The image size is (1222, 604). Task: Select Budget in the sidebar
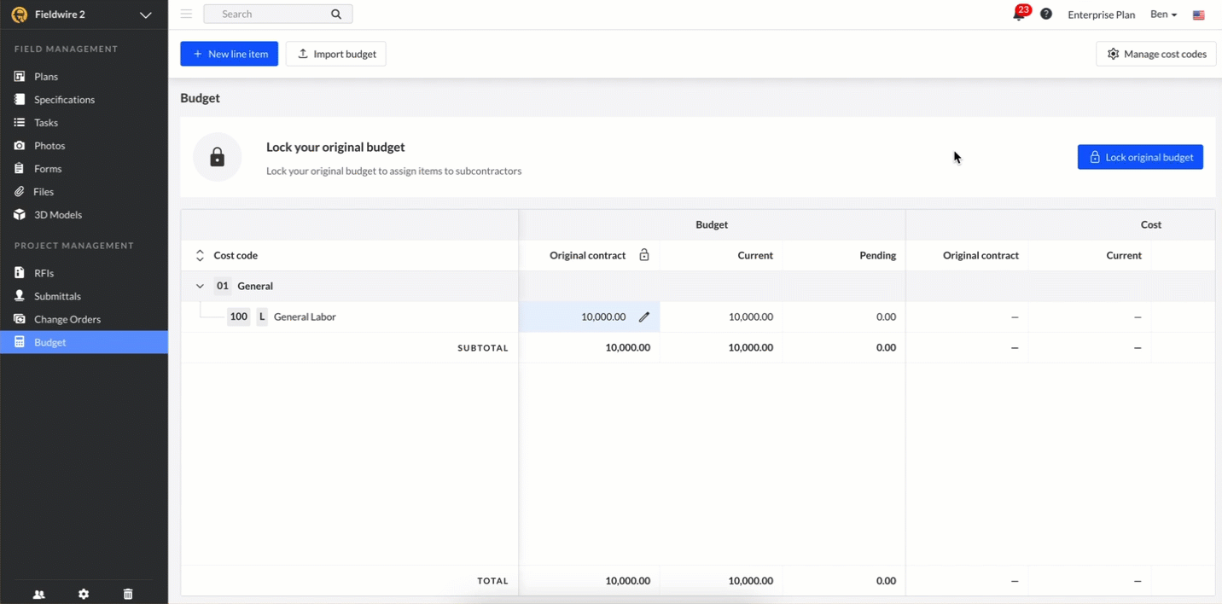[84, 342]
